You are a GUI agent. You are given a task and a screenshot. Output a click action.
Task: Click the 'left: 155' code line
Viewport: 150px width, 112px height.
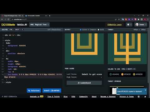12,69
